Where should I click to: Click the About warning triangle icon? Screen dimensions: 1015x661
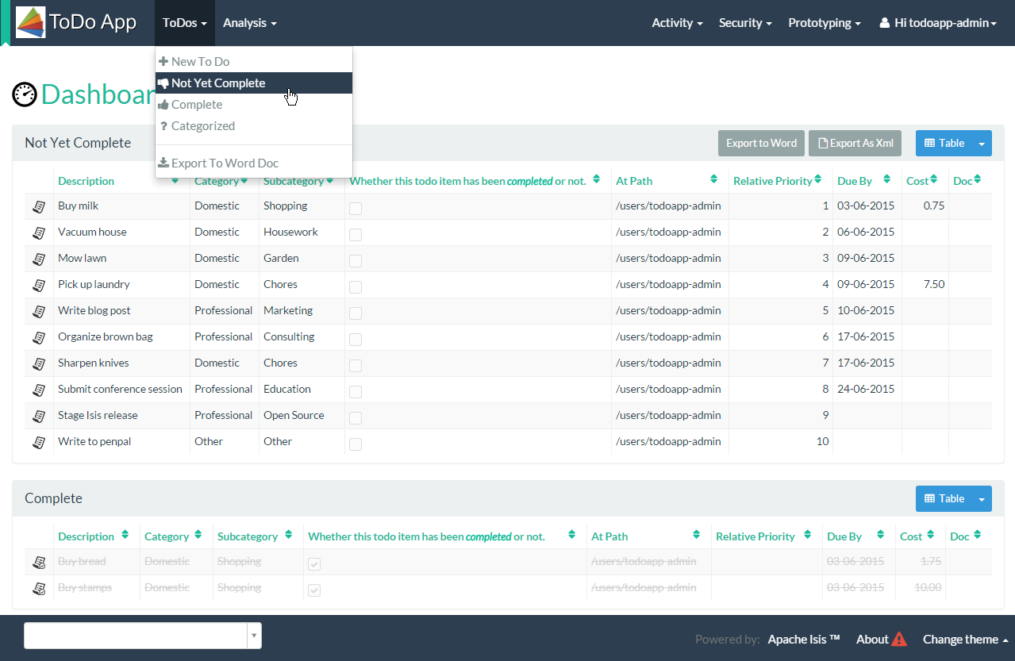tap(898, 640)
